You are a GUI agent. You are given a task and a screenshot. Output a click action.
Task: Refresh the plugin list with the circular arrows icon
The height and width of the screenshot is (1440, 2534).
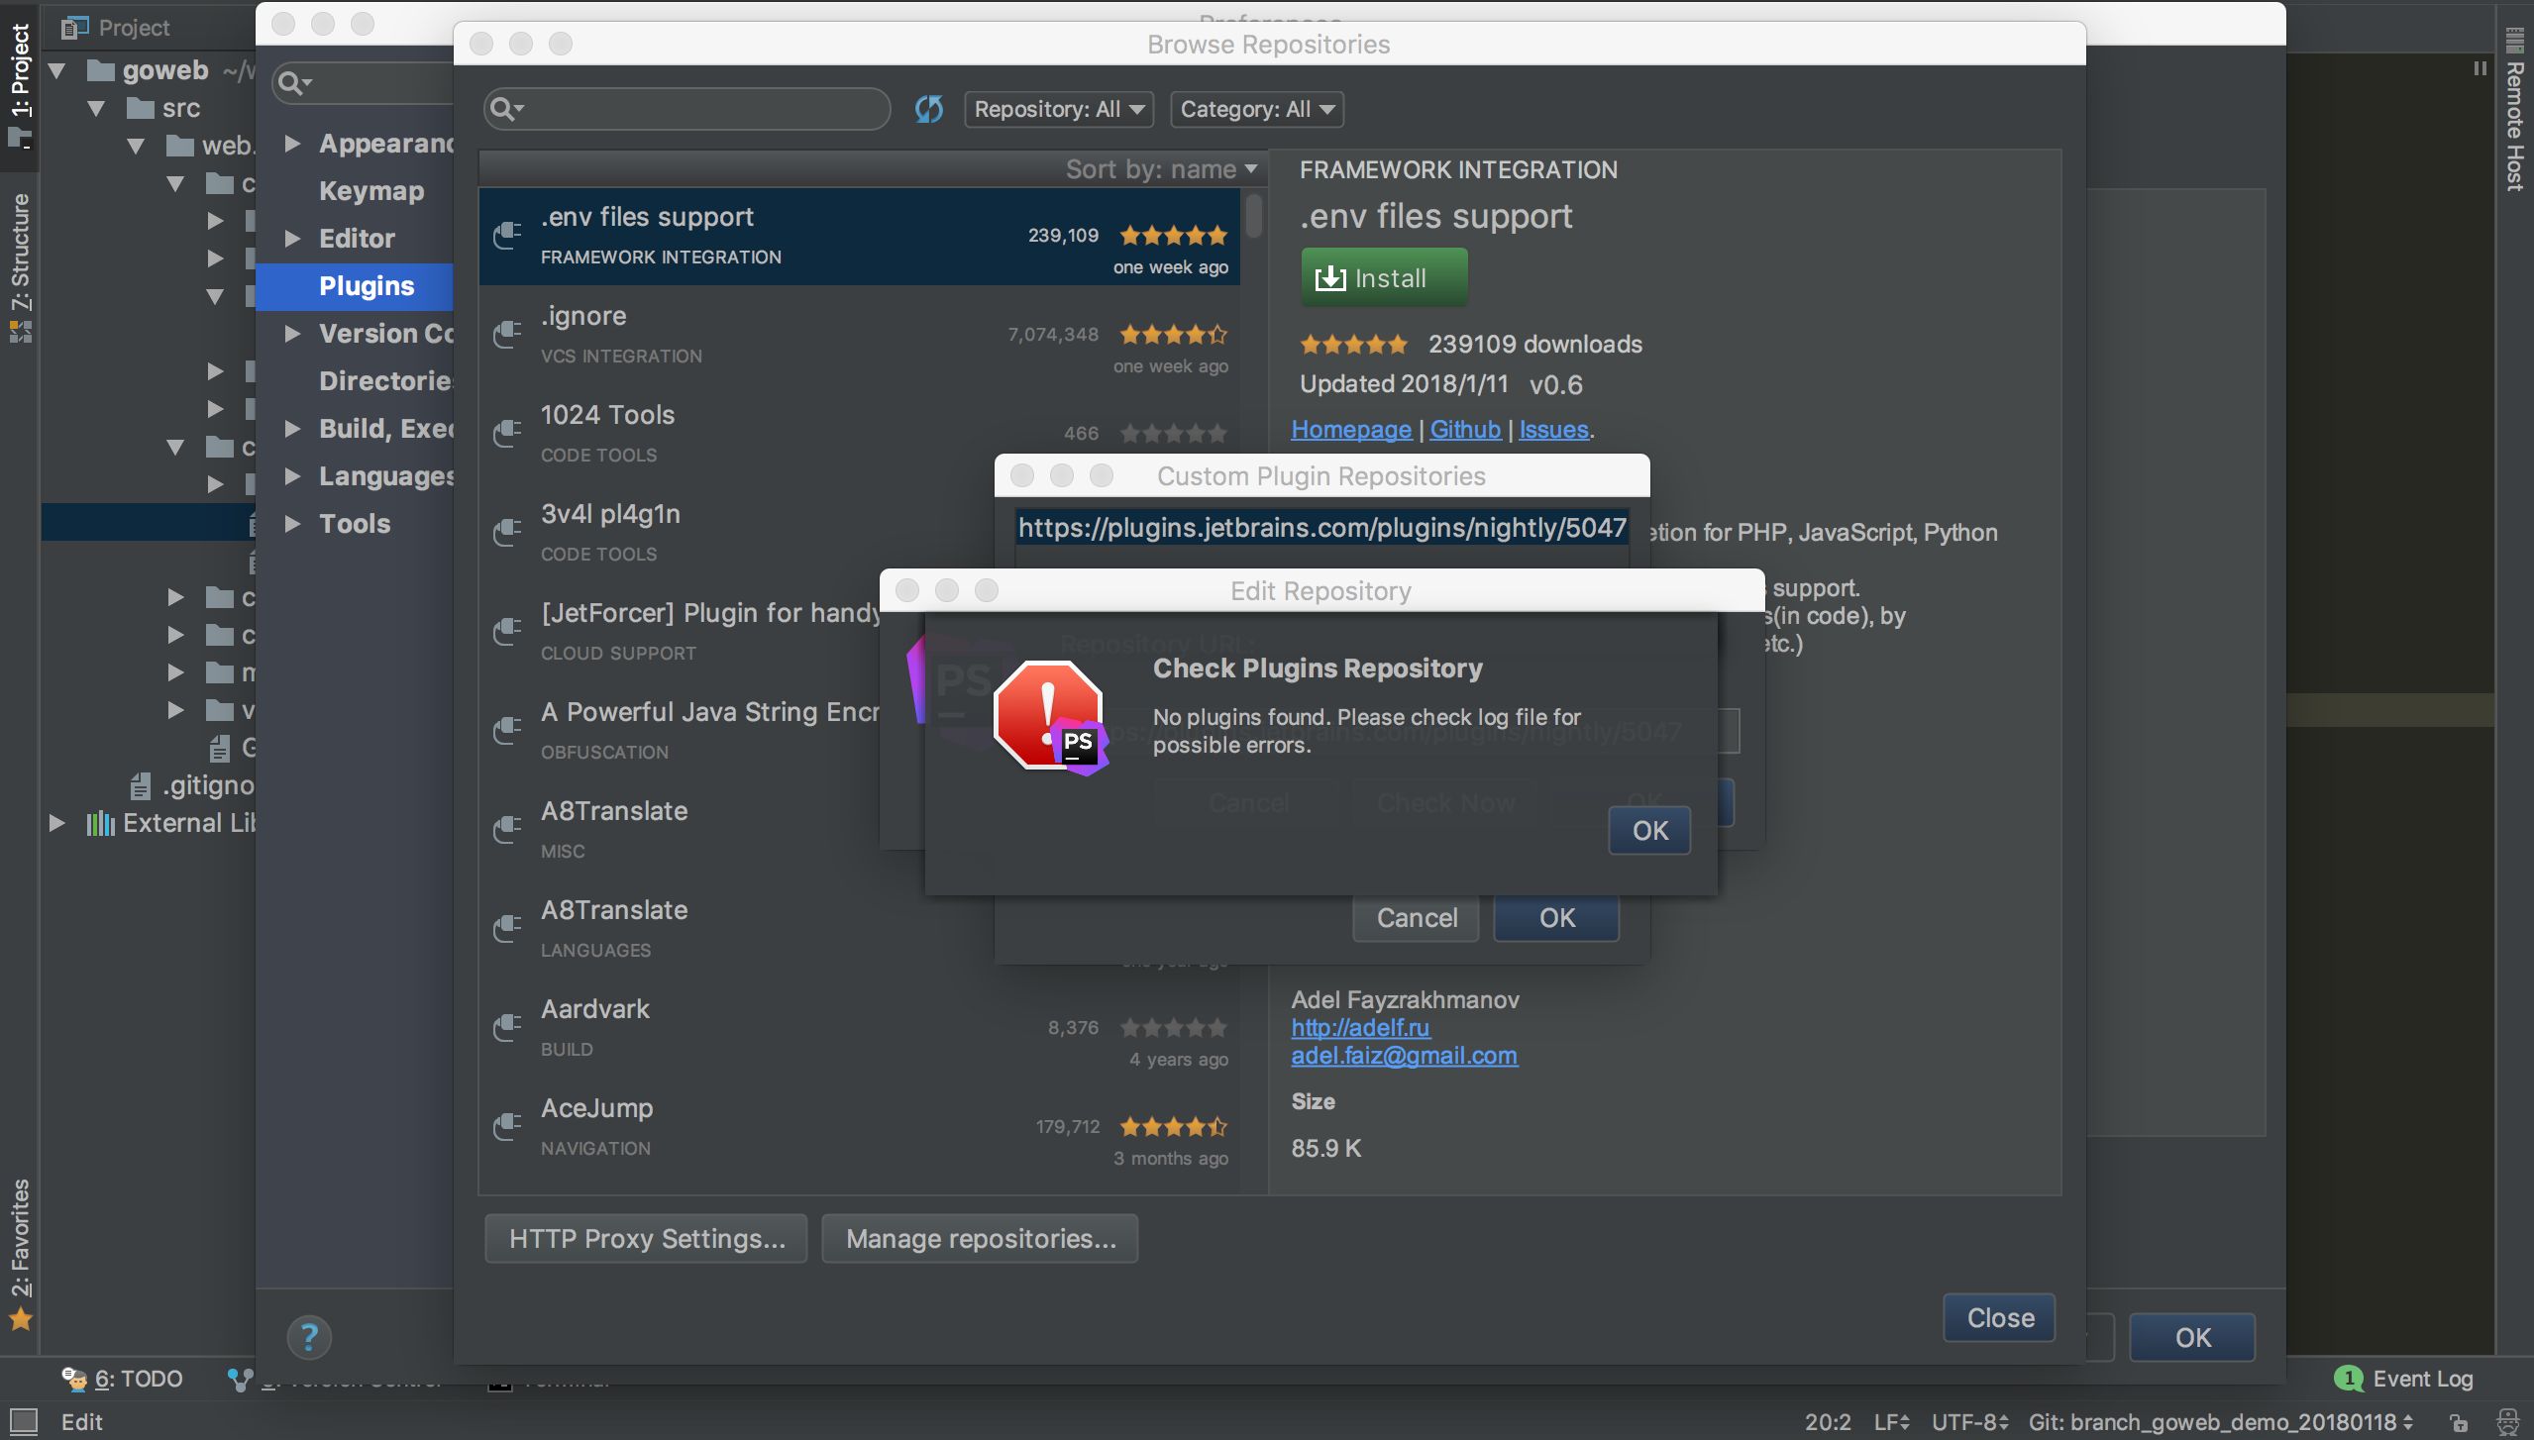pyautogui.click(x=928, y=109)
